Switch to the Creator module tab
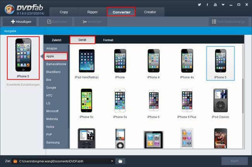Screen dimensions: 252x167 (x=150, y=12)
